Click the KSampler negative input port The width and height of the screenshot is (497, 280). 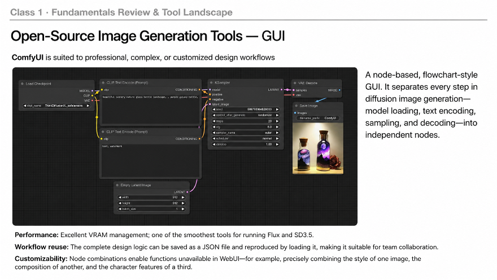210,99
